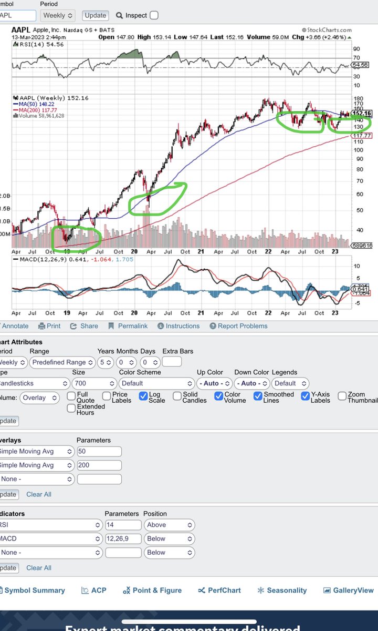This screenshot has height=631, width=378.
Task: Click the Update button at top
Action: (x=94, y=16)
